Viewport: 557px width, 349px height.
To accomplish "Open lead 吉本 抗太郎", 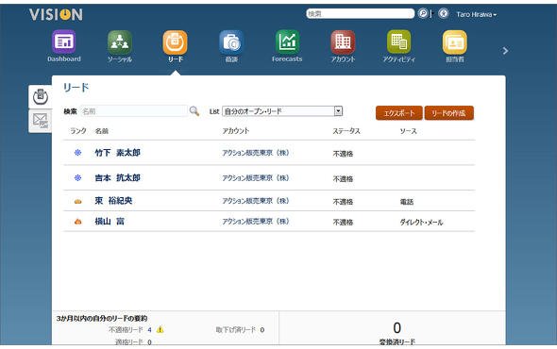I will 118,178.
